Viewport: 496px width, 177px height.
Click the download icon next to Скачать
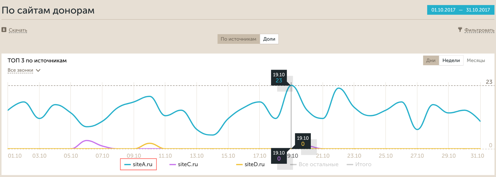coord(4,30)
